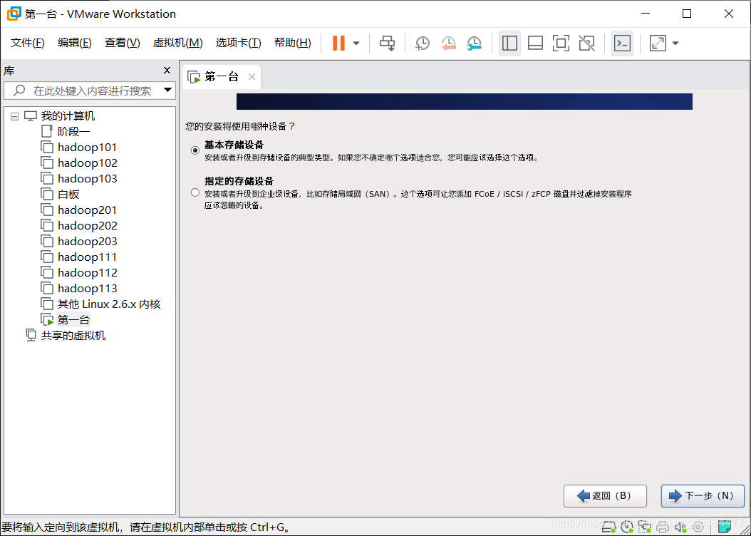
Task: Click the 返回 (B) back button
Action: click(x=605, y=496)
